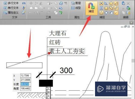Viewport: 135px width, 99px height.
Task: Minimize the drawing document window
Action: coord(122,27)
